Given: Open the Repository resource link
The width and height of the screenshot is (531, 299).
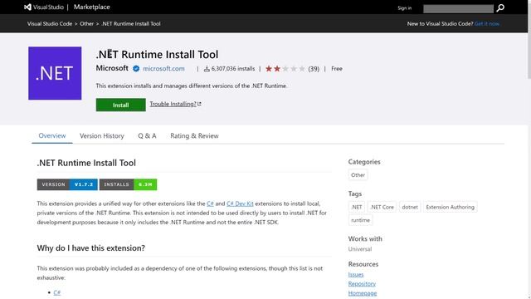Looking at the screenshot, I should [362, 284].
